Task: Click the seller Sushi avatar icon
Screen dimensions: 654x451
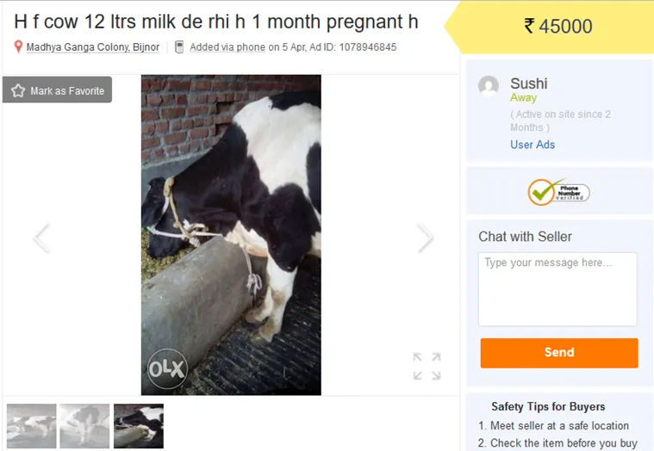Action: click(489, 86)
